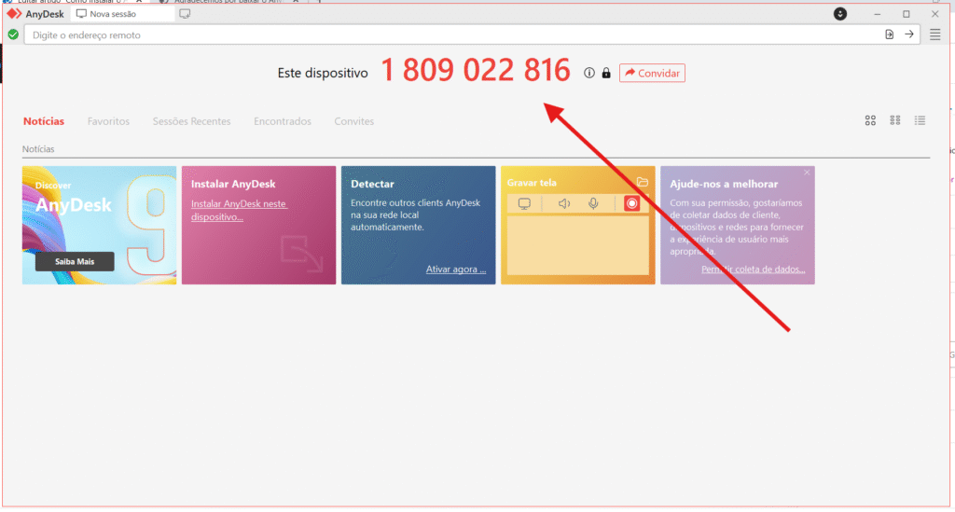Switch to large tiles view
955x512 pixels.
coord(870,120)
